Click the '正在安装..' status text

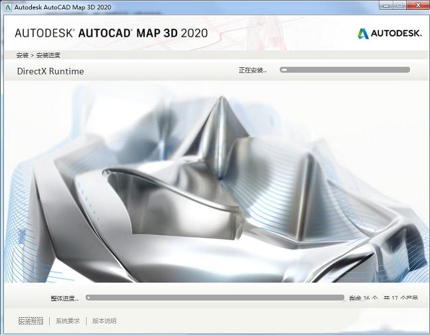253,70
